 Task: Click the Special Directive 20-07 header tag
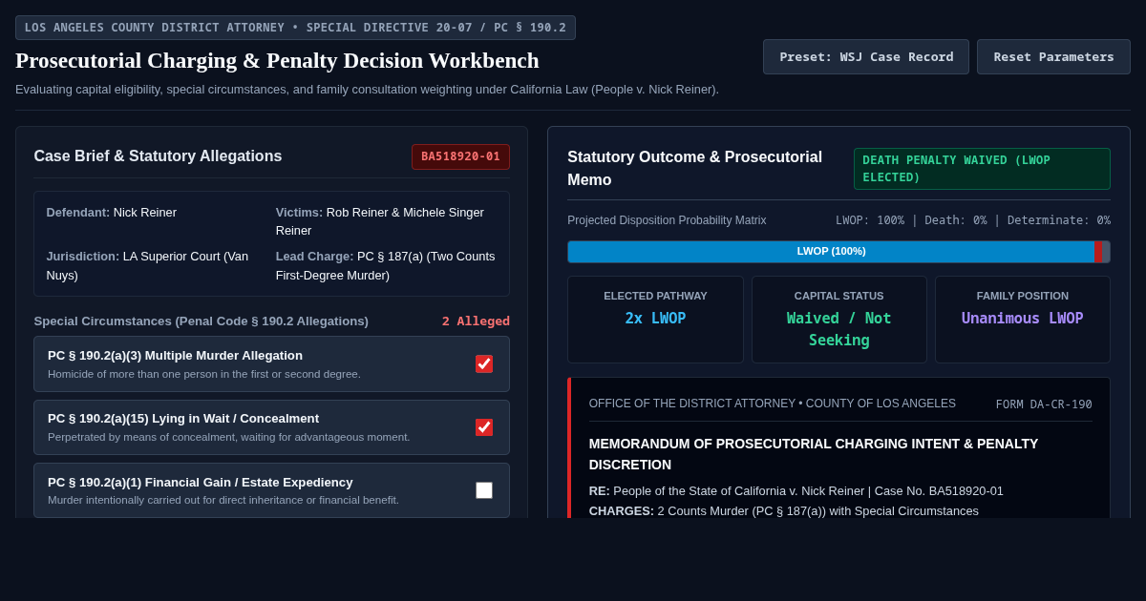(295, 28)
